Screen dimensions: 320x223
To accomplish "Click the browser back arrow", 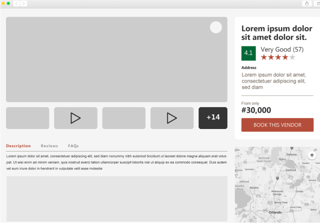I will (x=16, y=3).
